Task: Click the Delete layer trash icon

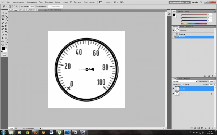Action: (x=213, y=128)
